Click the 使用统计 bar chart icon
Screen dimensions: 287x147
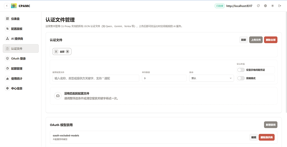(x=7, y=79)
